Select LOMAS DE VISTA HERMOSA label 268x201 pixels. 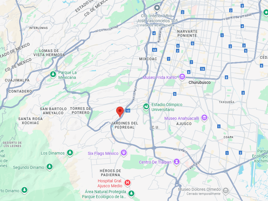tap(49, 53)
